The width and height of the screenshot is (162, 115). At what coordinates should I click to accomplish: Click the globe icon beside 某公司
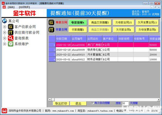[x=5, y=21]
